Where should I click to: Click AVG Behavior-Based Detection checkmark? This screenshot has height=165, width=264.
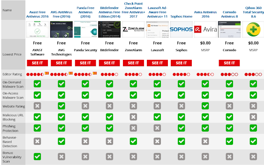61,141
